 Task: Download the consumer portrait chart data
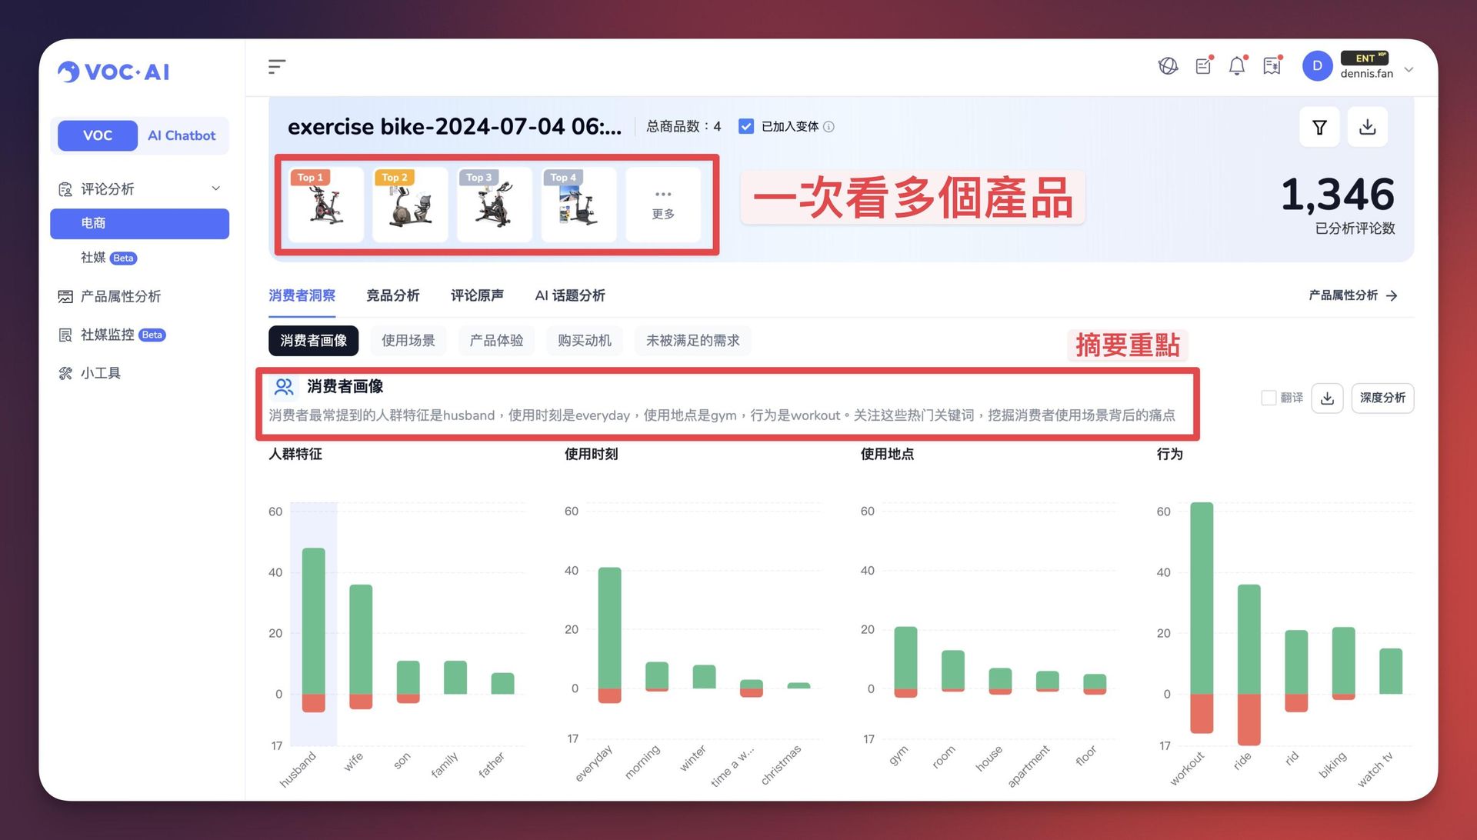point(1327,398)
